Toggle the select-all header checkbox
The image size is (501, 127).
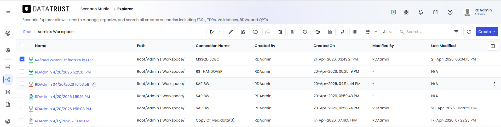[x=22, y=45]
